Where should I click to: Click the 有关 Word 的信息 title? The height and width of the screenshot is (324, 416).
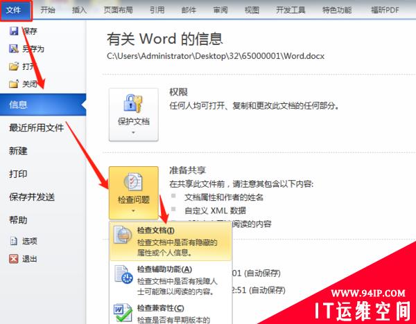click(x=165, y=39)
